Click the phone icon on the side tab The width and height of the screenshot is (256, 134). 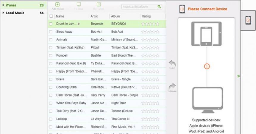click(x=248, y=21)
